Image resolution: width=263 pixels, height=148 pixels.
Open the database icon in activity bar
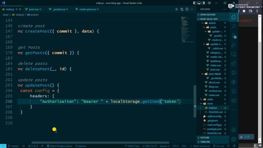tap(233, 91)
